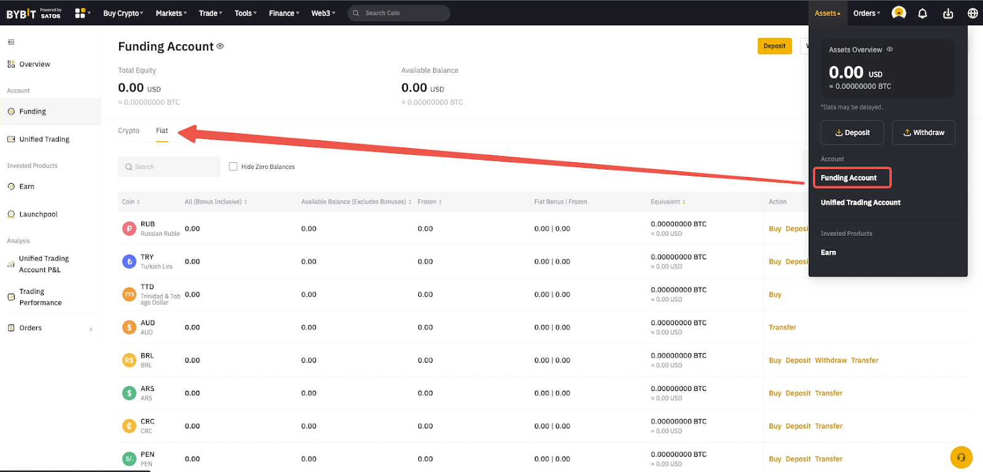Open the Markets dropdown menu
The width and height of the screenshot is (983, 472).
pos(171,13)
